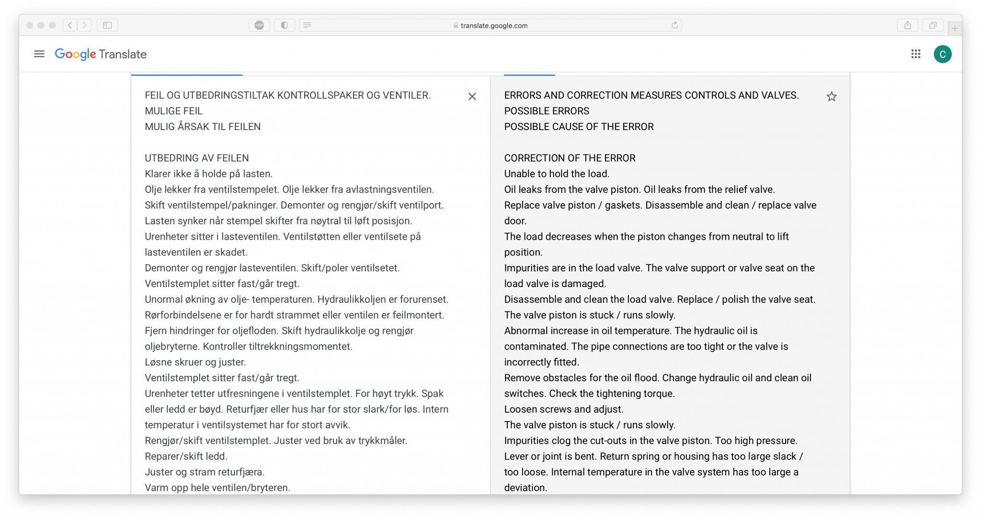
Task: Open the Adblock Plus extension
Action: click(259, 25)
